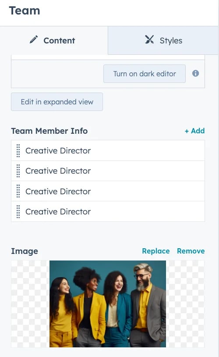Click the brush-and-ruler Styles icon
219x357 pixels.
[149, 39]
